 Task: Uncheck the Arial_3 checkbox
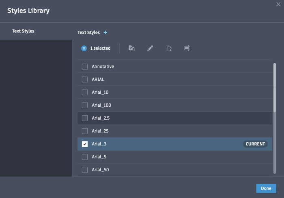(x=85, y=144)
